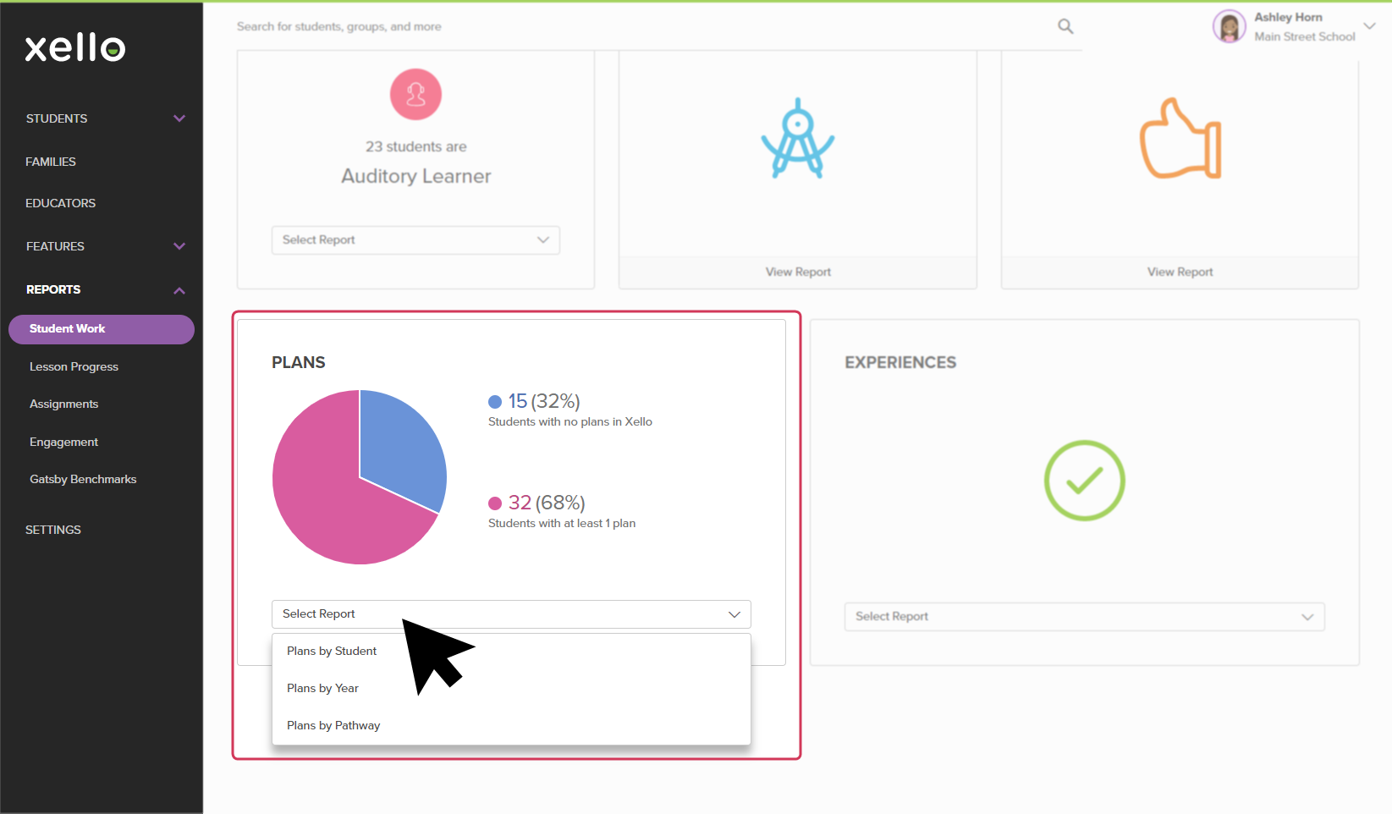Screen dimensions: 1392x814
Task: Click the Auditory Learner student icon
Action: 415,95
